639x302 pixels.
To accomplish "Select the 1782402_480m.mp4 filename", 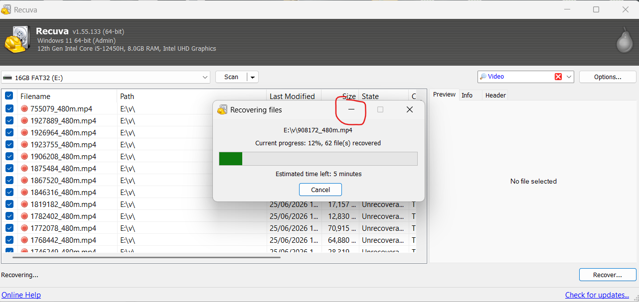I will coord(63,216).
